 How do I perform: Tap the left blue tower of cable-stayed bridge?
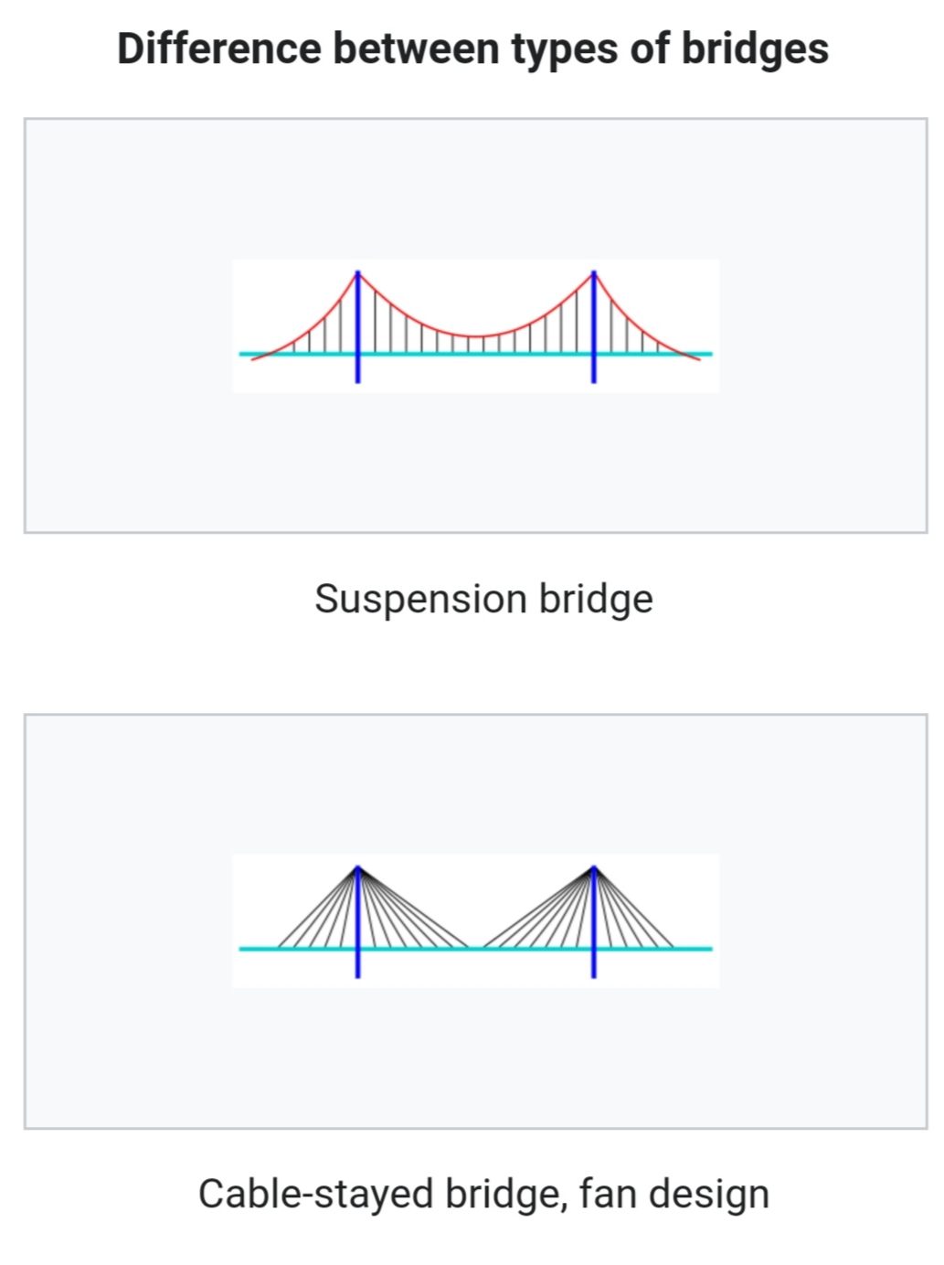(357, 921)
